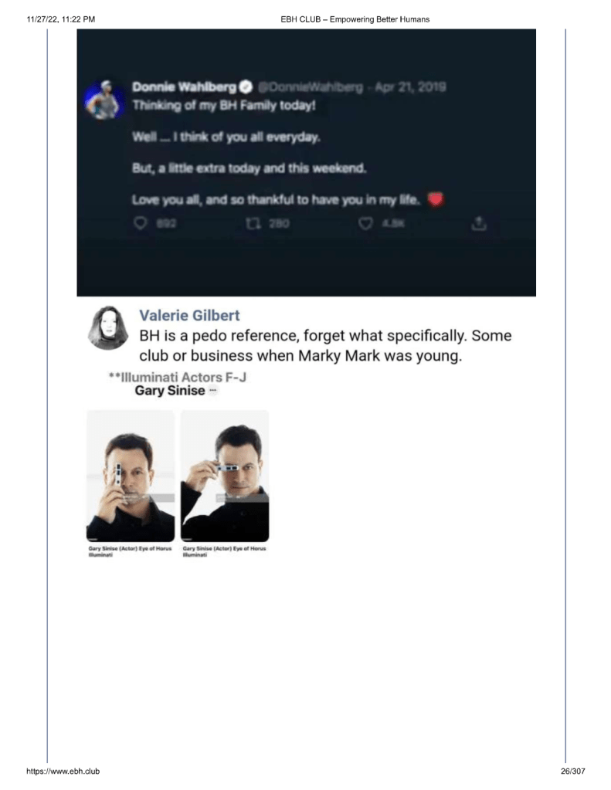The height and width of the screenshot is (790, 611).
Task: Click the @DonnieWahlberg handle
Action: (x=310, y=86)
